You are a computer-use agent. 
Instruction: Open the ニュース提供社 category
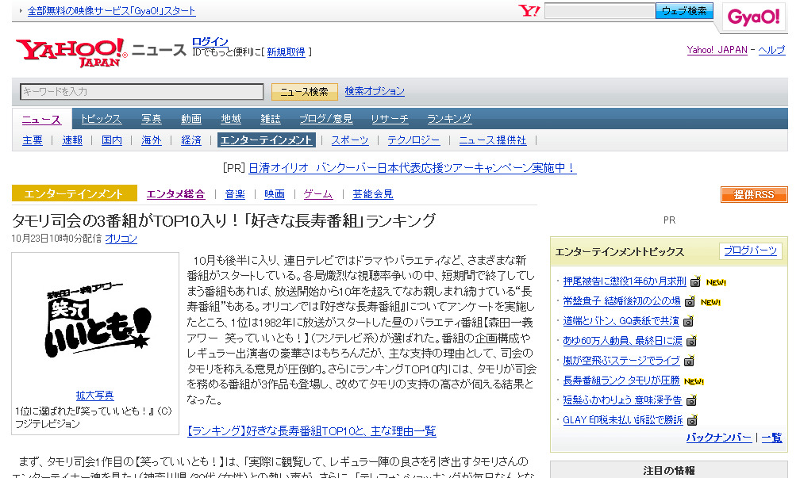click(x=492, y=140)
